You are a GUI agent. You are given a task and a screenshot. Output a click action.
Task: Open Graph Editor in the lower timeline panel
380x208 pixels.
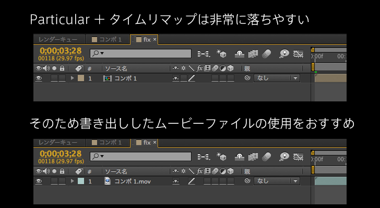(299, 155)
